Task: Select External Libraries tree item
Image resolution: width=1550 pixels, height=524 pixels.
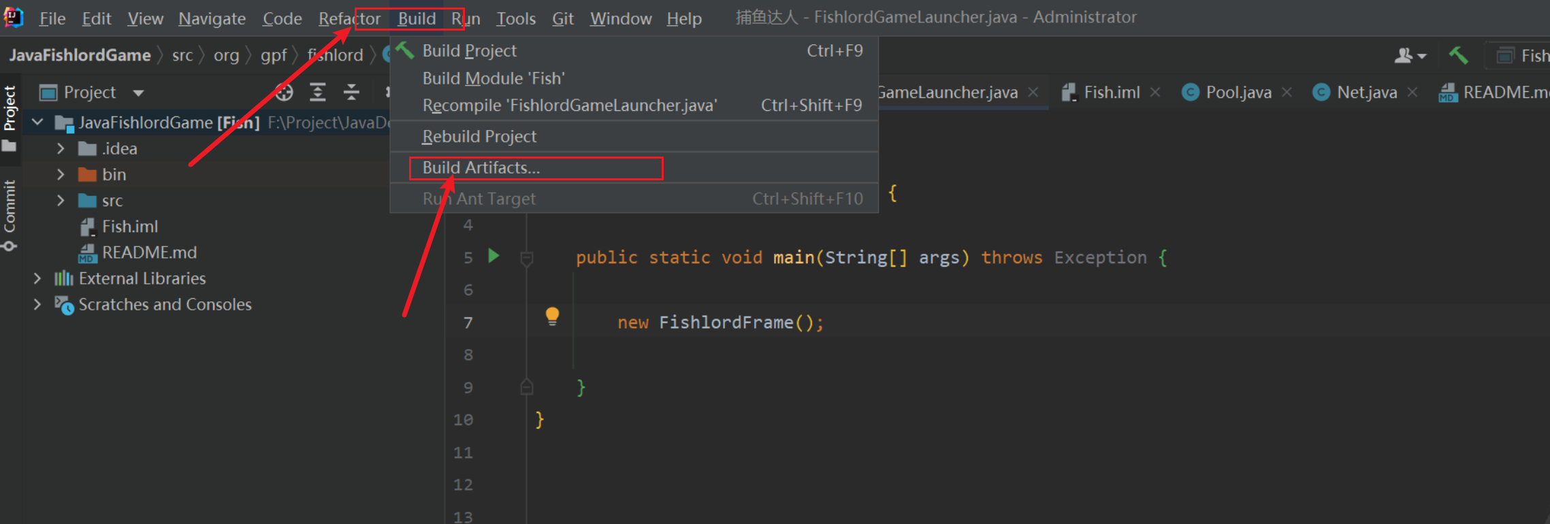Action: click(x=142, y=278)
